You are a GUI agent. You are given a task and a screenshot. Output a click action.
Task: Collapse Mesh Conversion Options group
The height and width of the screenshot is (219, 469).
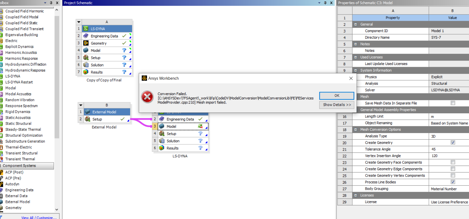click(x=356, y=129)
